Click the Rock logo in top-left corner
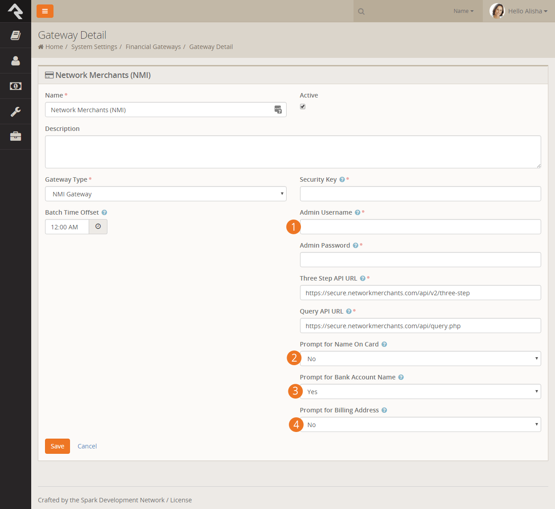The width and height of the screenshot is (555, 509). (16, 11)
